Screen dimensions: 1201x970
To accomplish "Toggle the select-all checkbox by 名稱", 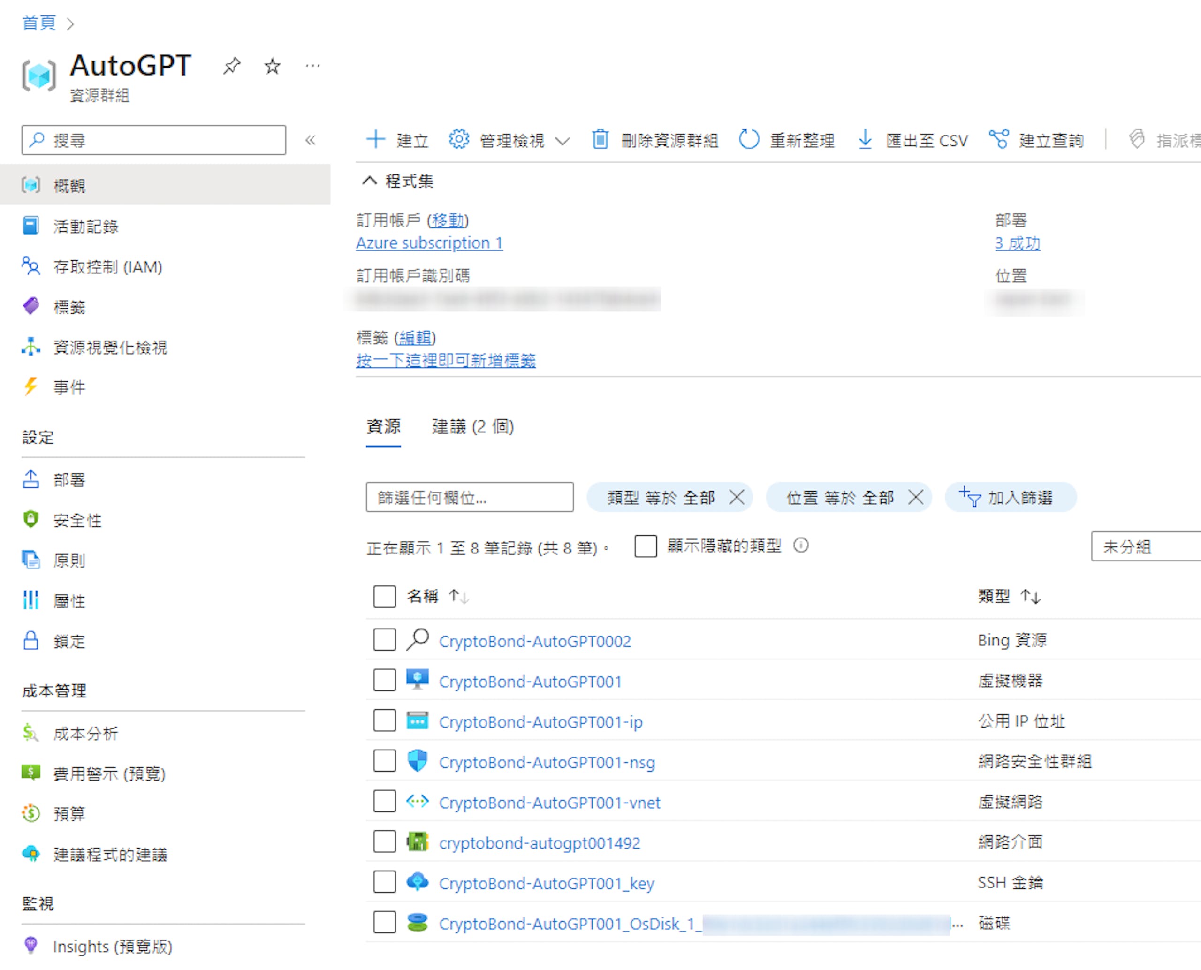I will point(385,596).
